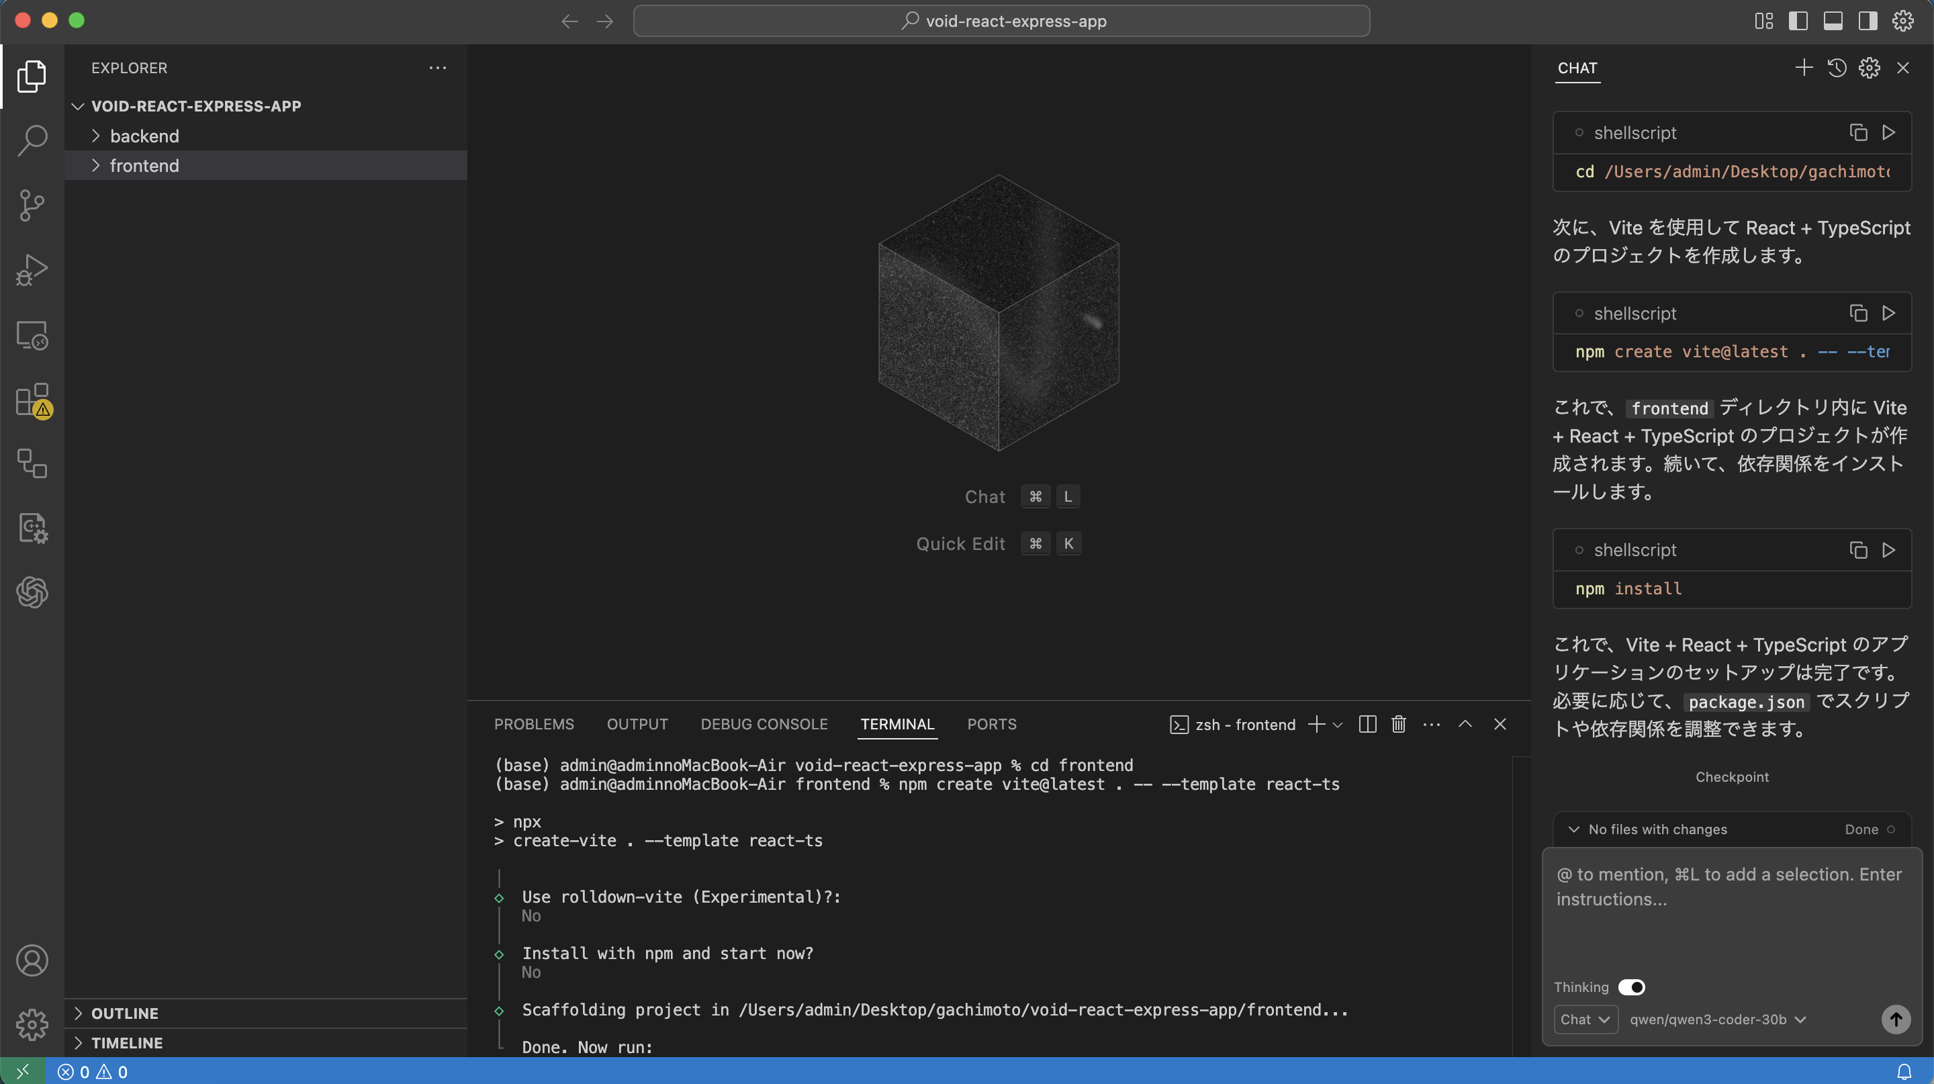1934x1084 pixels.
Task: Toggle the Thinking switch off
Action: (x=1630, y=987)
